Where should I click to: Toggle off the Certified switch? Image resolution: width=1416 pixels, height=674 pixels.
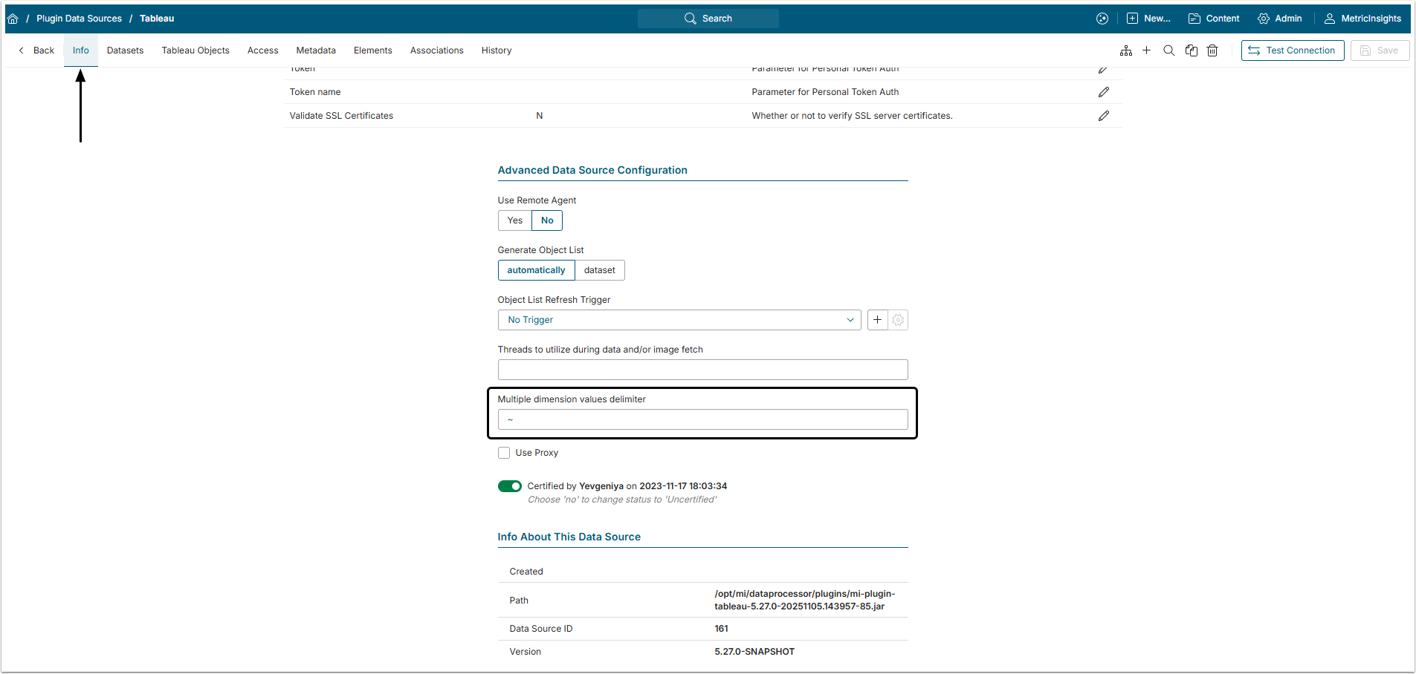point(510,486)
